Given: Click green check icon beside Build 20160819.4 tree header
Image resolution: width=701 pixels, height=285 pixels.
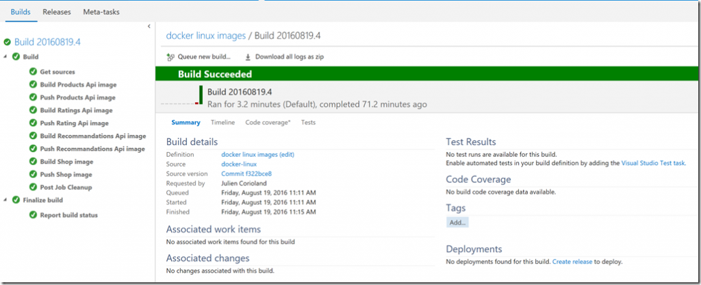Looking at the screenshot, I should pyautogui.click(x=7, y=42).
